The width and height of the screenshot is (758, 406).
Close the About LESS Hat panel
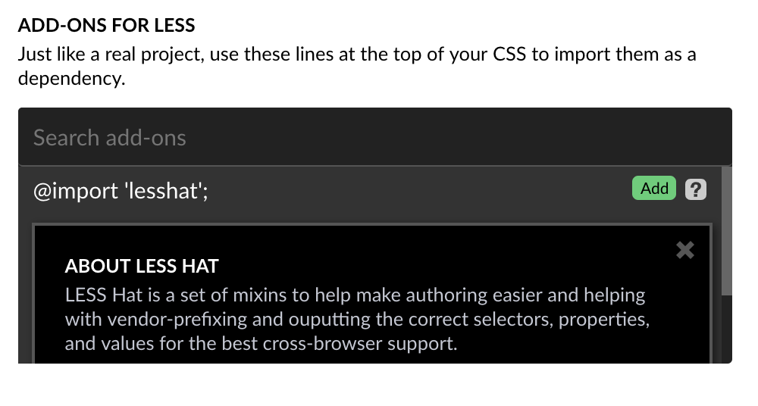(684, 250)
